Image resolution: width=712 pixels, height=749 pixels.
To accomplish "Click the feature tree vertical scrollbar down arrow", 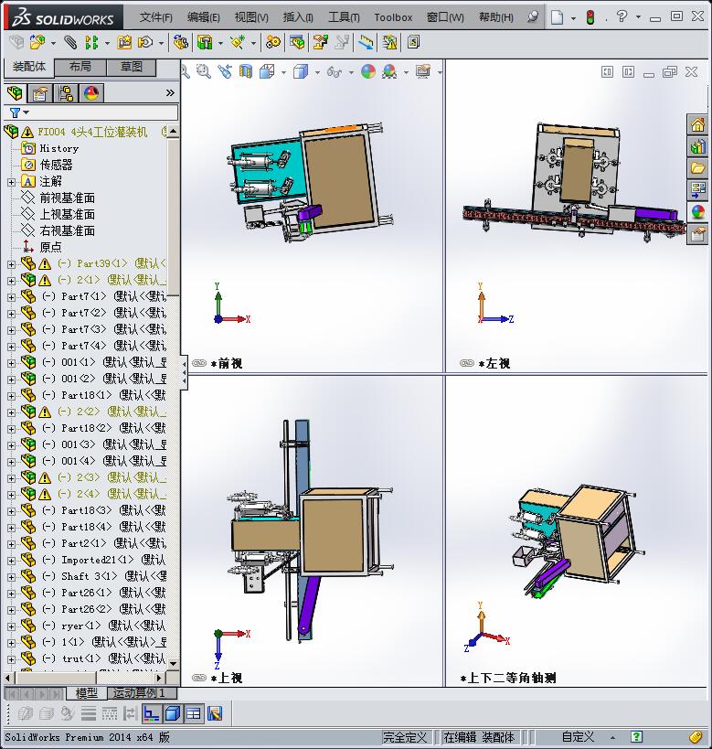I will 174,663.
